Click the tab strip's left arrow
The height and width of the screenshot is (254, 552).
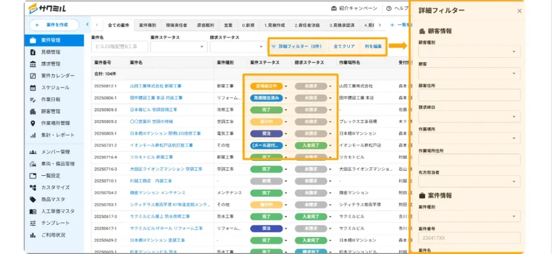point(97,25)
